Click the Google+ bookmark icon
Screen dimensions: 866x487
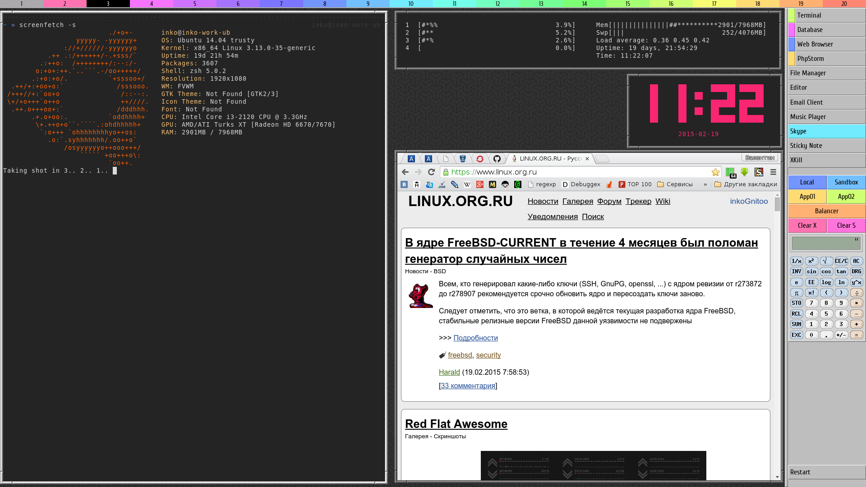(x=480, y=184)
